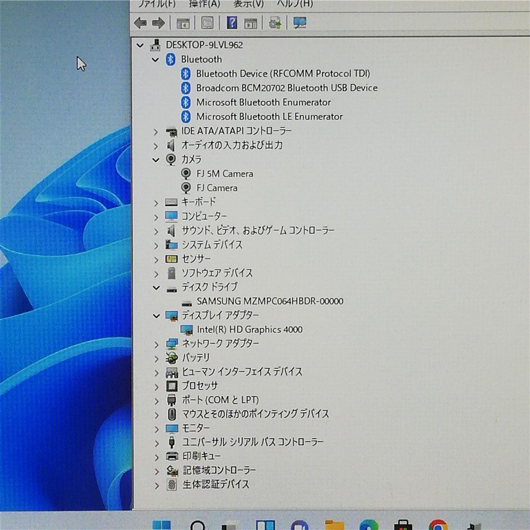Open the 表示(V) menu

pyautogui.click(x=249, y=3)
